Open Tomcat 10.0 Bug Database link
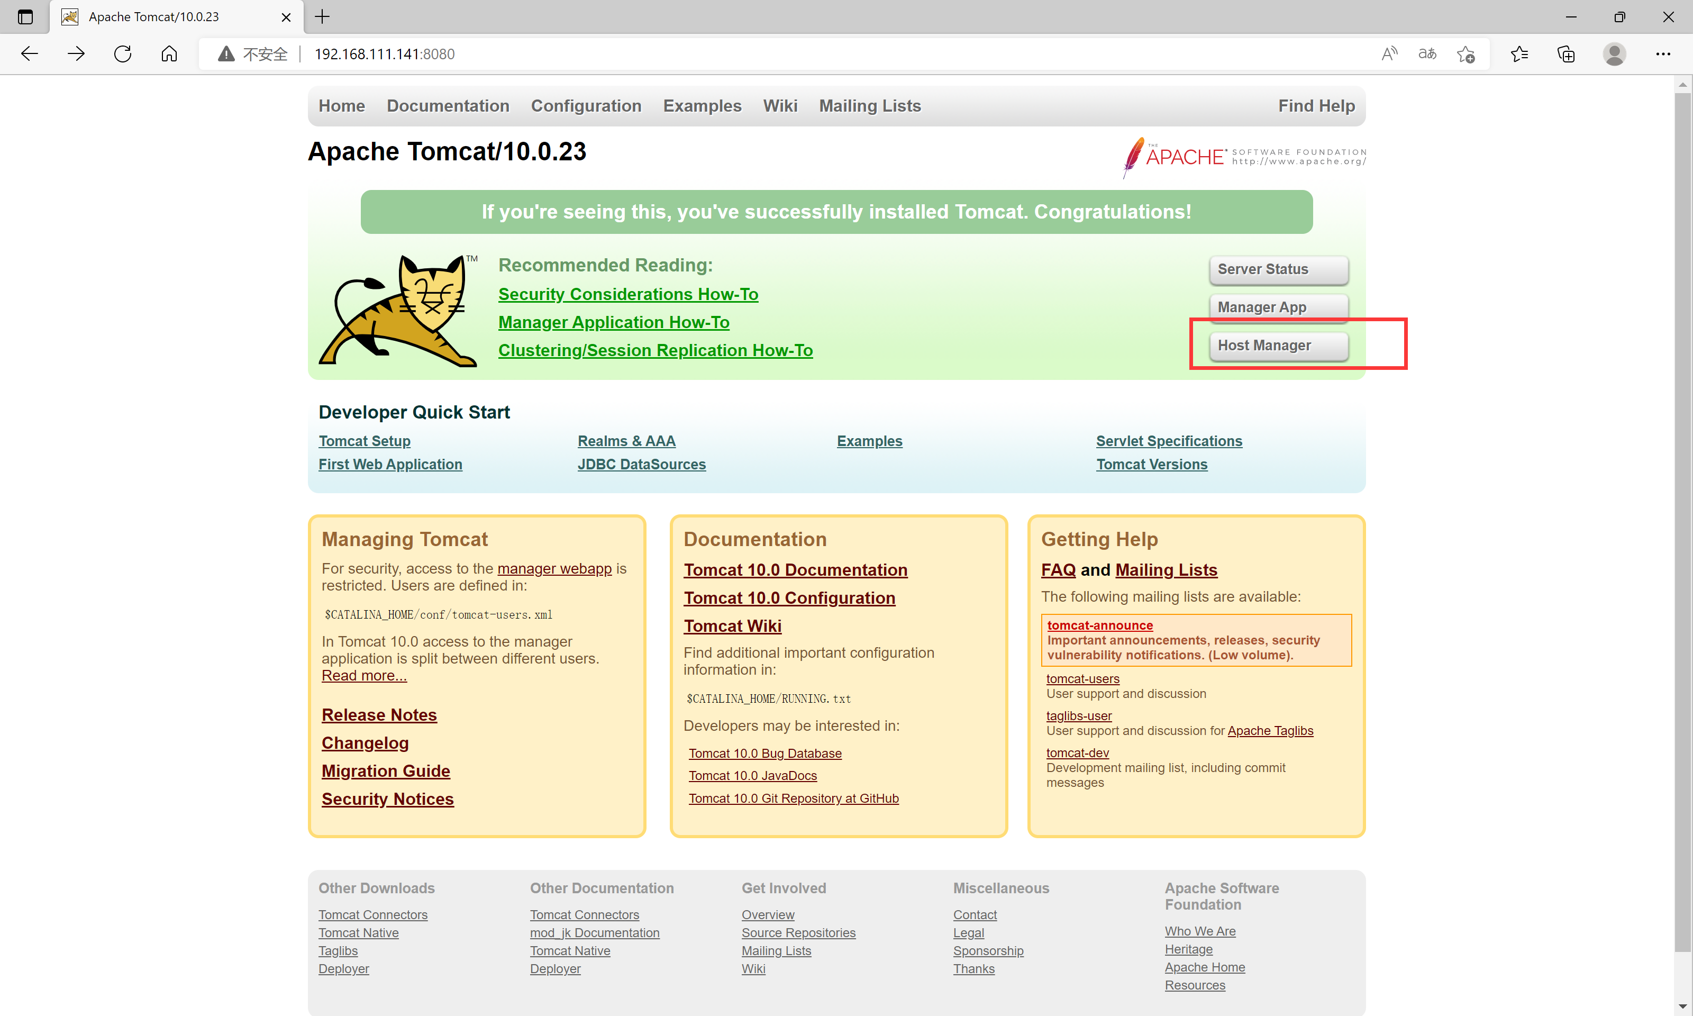Screen dimensions: 1693x1016 pyautogui.click(x=765, y=754)
